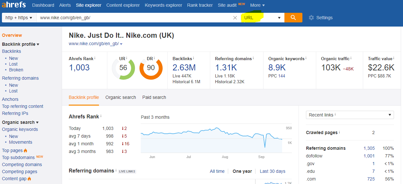The height and width of the screenshot is (184, 403).
Task: Click the UR 56 donut chart
Action: [123, 68]
